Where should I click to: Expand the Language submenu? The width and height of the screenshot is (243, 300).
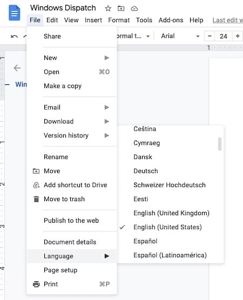[72, 256]
